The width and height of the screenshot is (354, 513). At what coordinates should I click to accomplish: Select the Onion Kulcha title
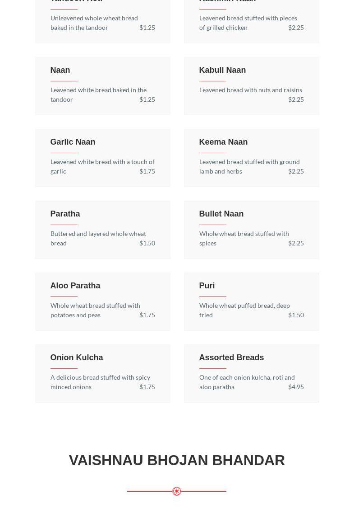click(77, 358)
